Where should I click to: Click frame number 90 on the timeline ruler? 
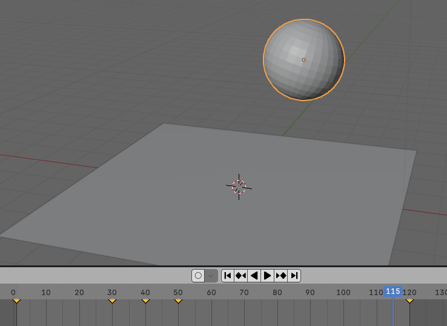[x=310, y=292]
